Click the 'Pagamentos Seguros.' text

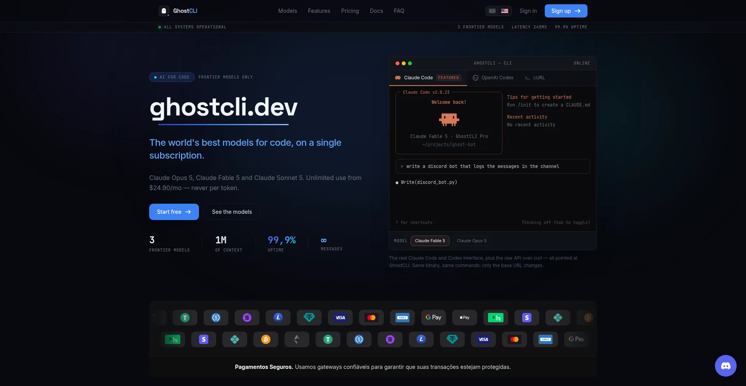pyautogui.click(x=264, y=367)
